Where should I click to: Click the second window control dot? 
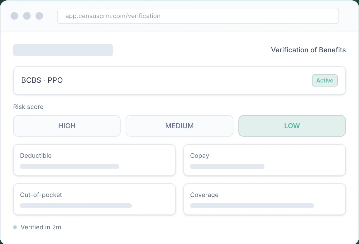tap(27, 16)
